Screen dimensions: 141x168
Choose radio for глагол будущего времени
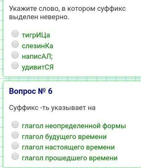point(15,135)
